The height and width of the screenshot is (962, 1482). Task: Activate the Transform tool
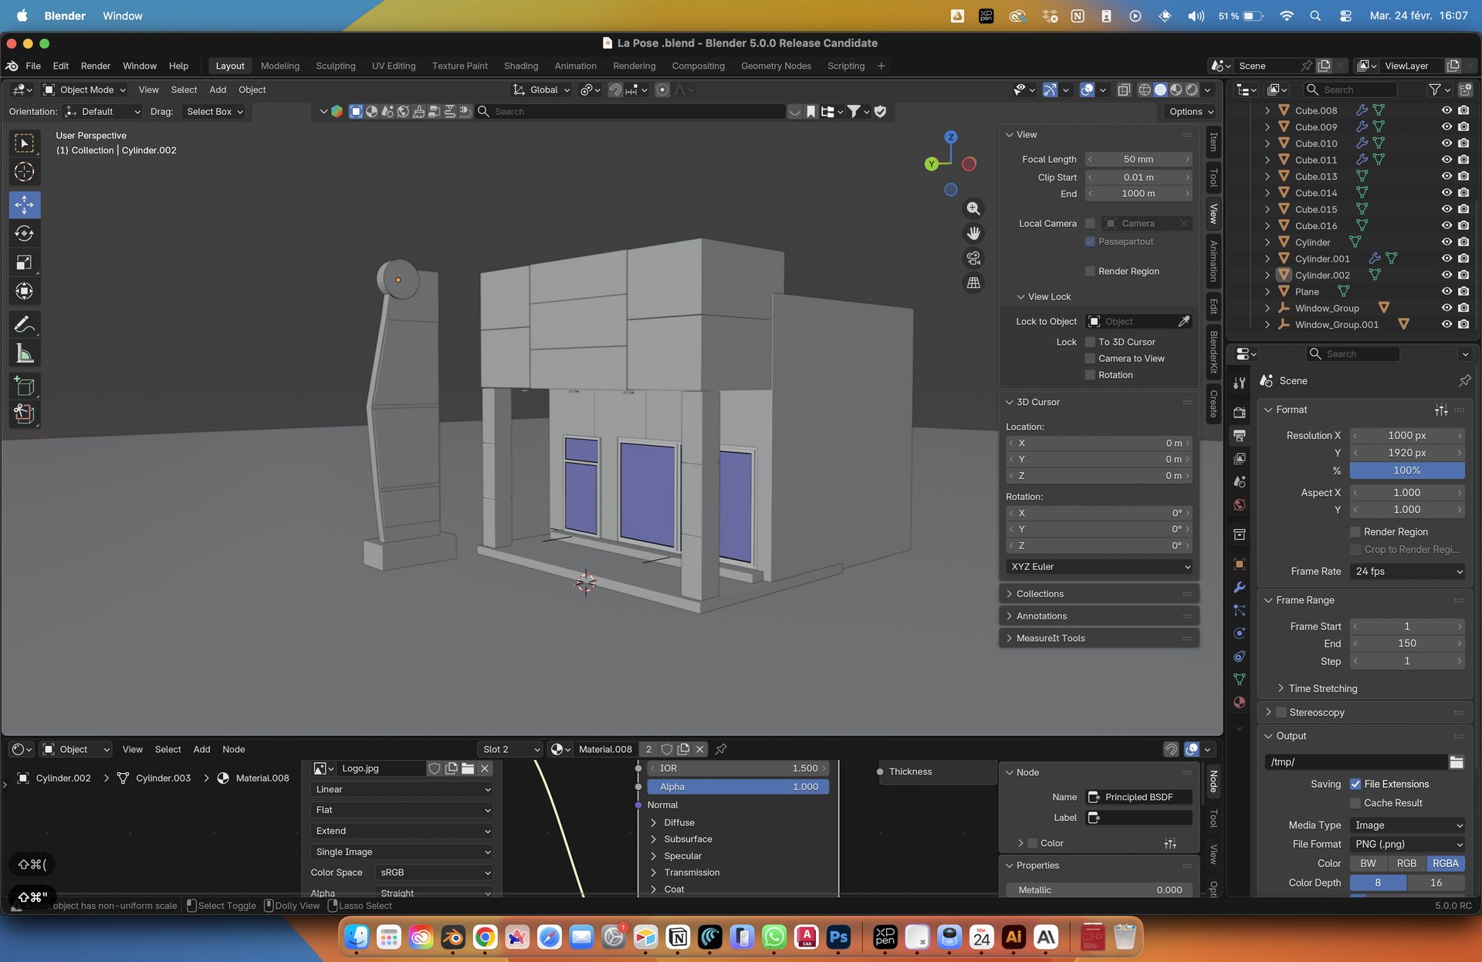pos(25,291)
